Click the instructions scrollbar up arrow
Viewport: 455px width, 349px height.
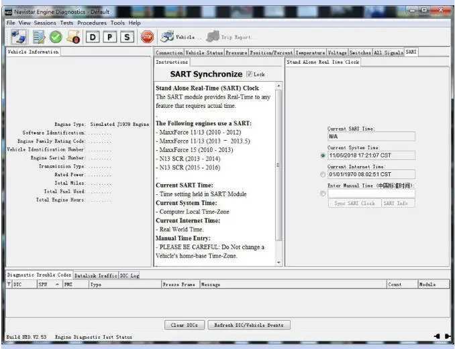click(x=279, y=86)
